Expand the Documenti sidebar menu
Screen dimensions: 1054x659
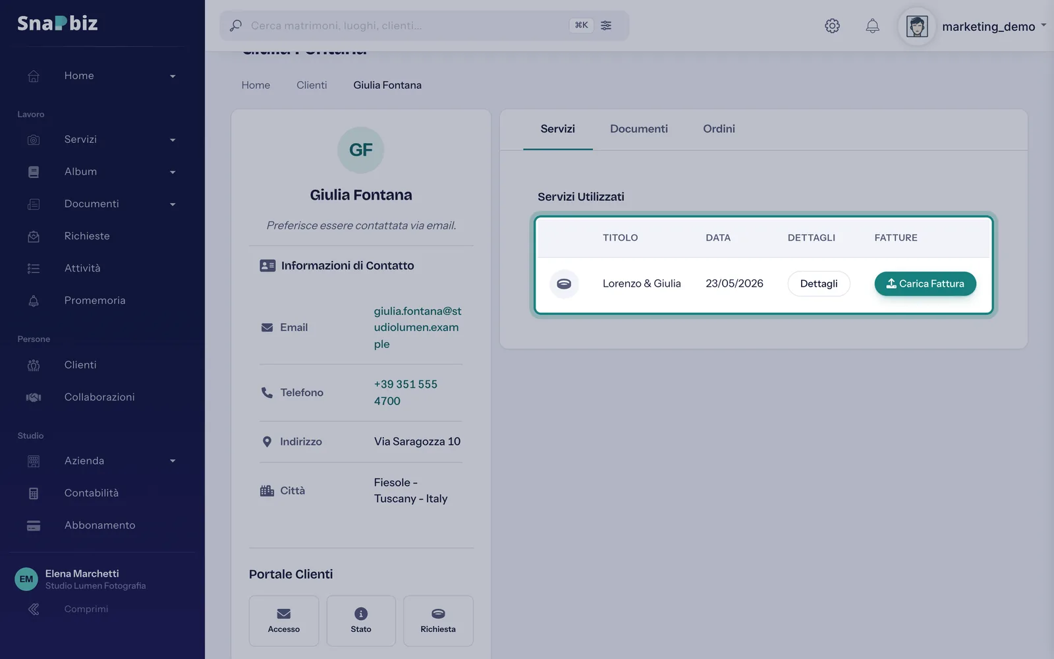pos(102,204)
